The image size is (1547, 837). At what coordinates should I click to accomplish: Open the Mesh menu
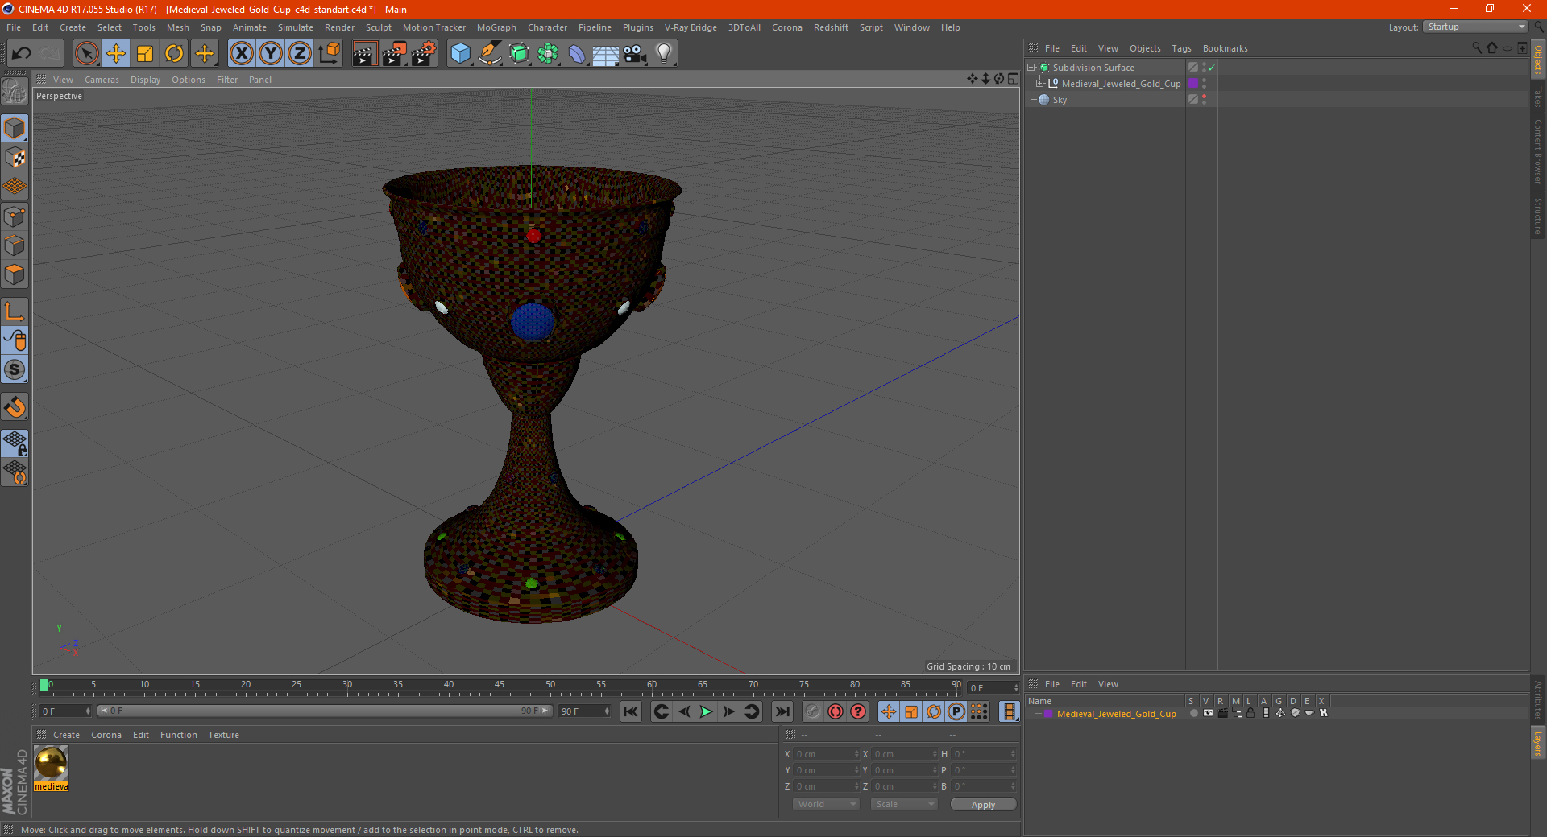pos(178,27)
